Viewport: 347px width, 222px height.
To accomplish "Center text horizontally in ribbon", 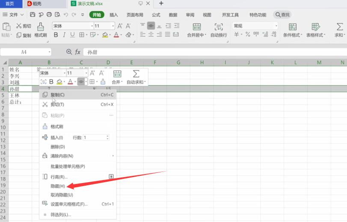I will [x=151, y=35].
